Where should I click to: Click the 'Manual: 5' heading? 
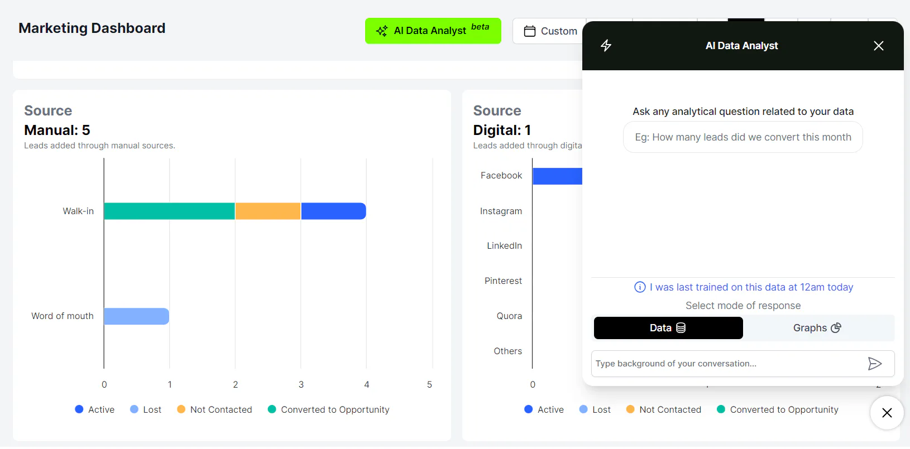tap(57, 131)
